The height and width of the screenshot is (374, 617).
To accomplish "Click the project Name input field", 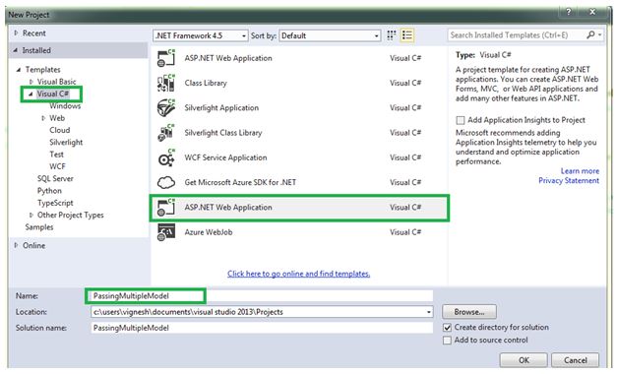I will pos(262,296).
